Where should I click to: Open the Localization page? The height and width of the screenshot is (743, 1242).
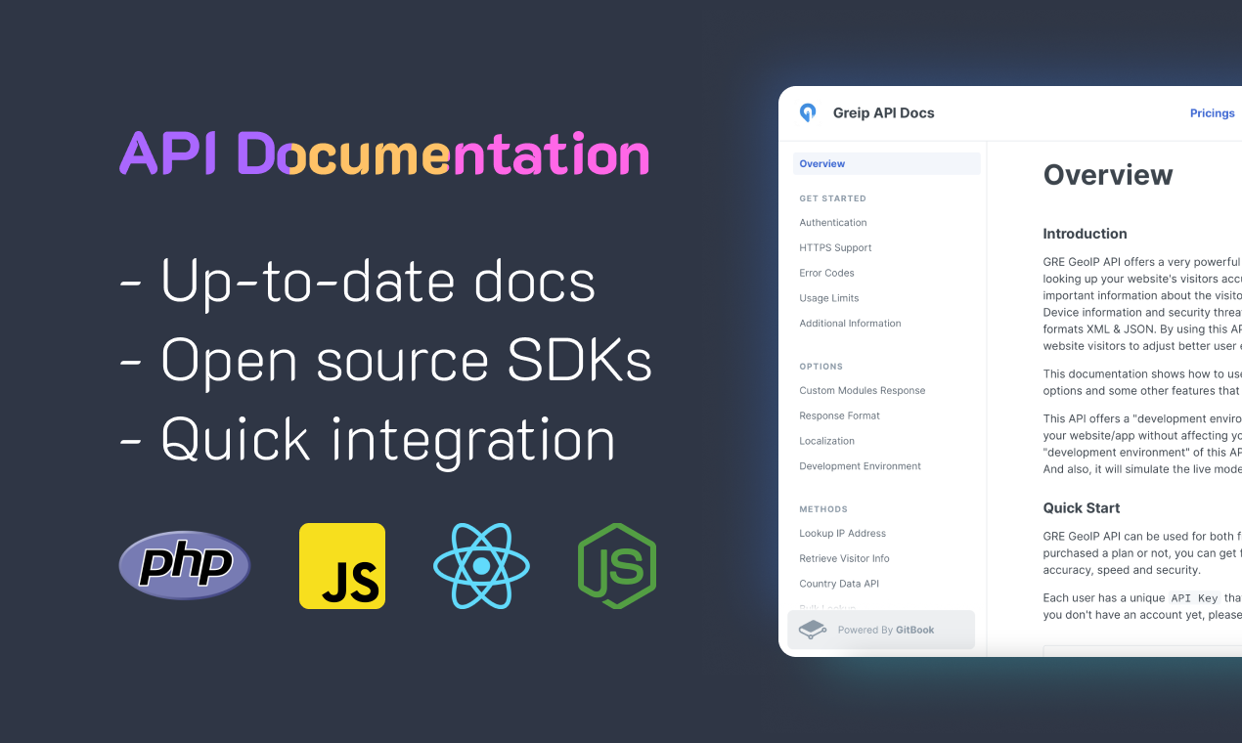pyautogui.click(x=827, y=441)
